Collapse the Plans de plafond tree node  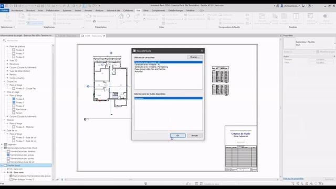pos(7,46)
